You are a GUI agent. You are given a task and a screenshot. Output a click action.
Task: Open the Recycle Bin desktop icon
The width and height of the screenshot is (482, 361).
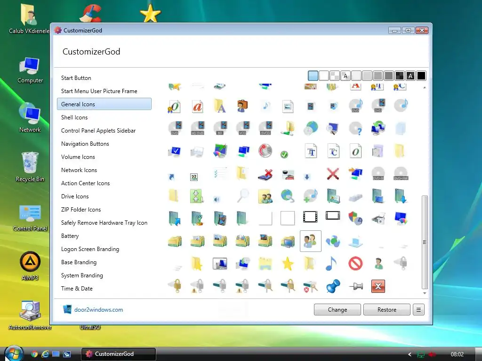click(x=30, y=167)
